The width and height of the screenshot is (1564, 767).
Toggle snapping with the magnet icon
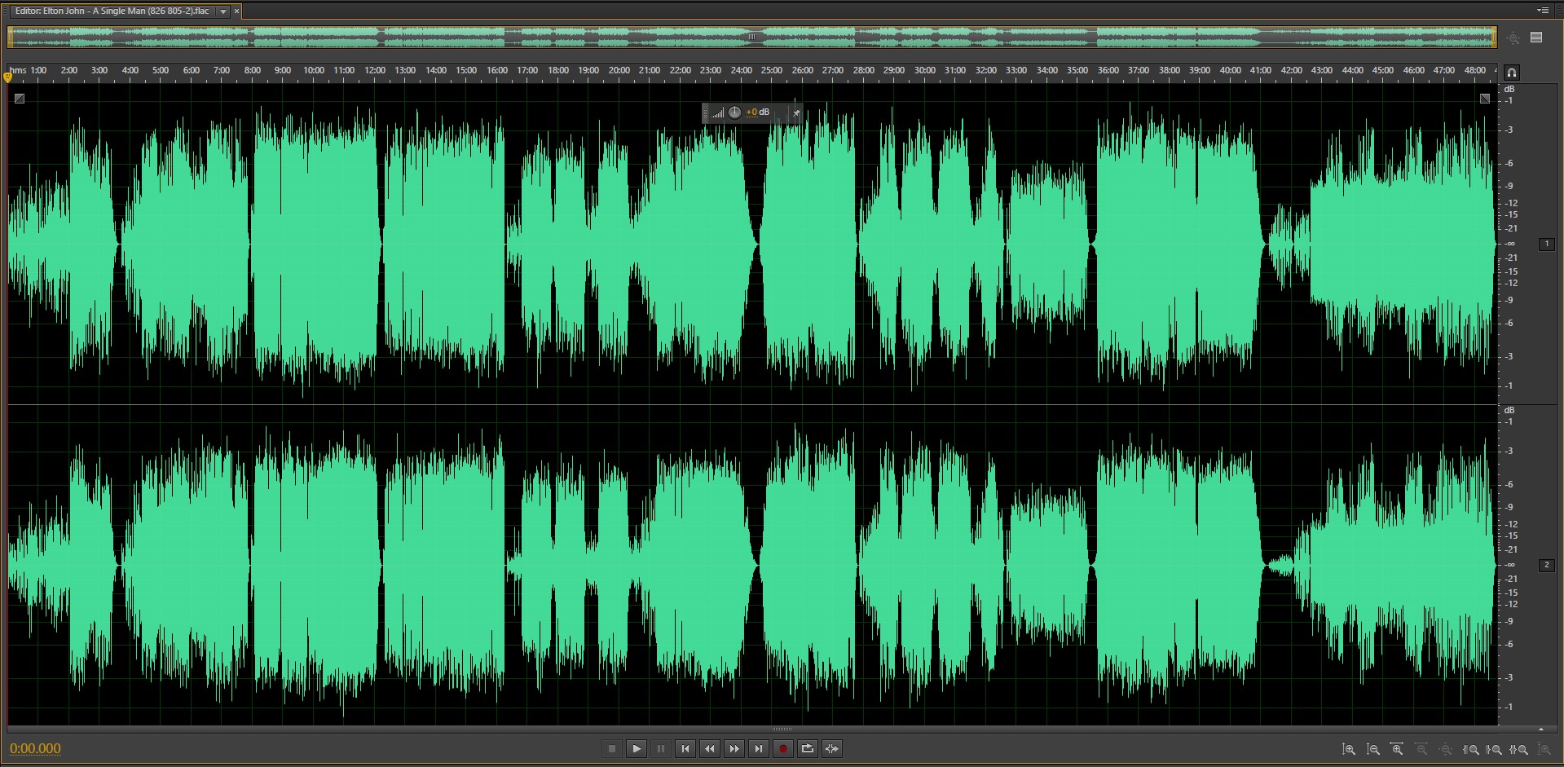(x=1511, y=72)
